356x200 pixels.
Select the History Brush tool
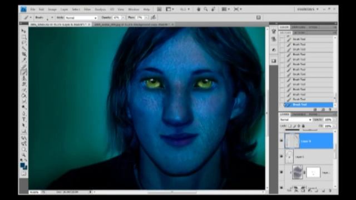click(x=23, y=84)
